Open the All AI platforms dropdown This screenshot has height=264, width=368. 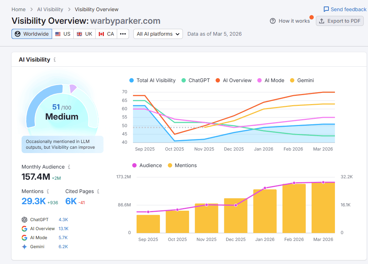coord(158,33)
